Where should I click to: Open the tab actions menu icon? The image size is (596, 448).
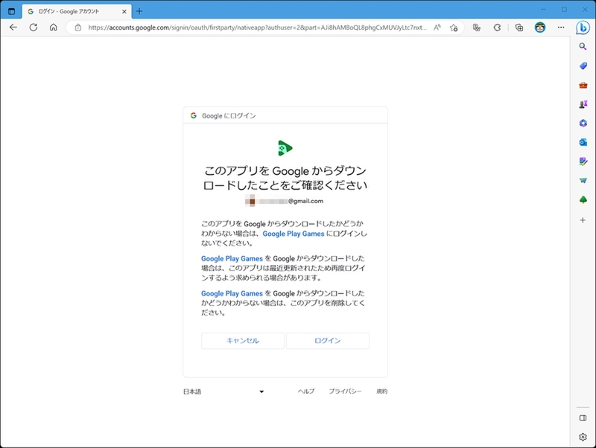(11, 11)
